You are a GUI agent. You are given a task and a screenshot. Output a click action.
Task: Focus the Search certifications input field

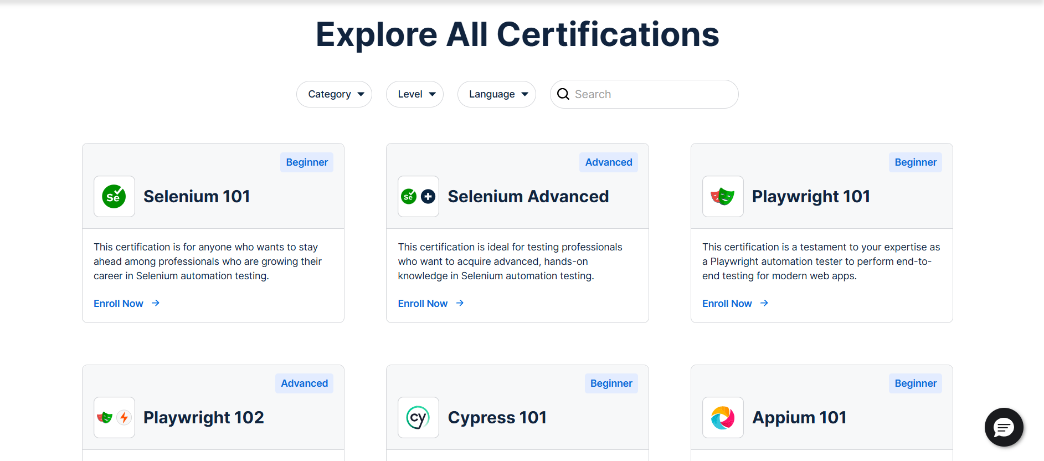click(644, 94)
